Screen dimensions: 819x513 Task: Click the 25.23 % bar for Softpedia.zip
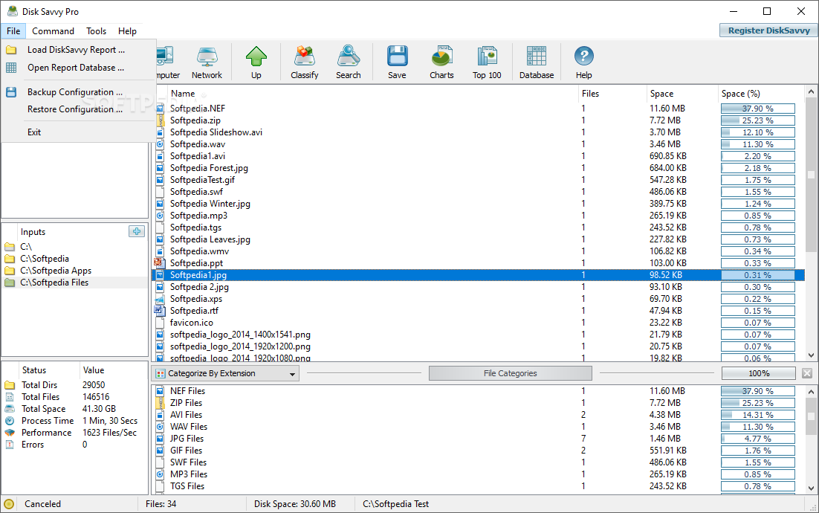pyautogui.click(x=758, y=120)
